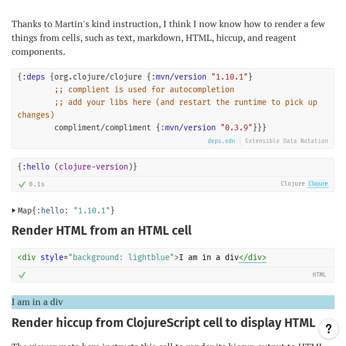Click the plain Clojure language label

click(x=292, y=184)
